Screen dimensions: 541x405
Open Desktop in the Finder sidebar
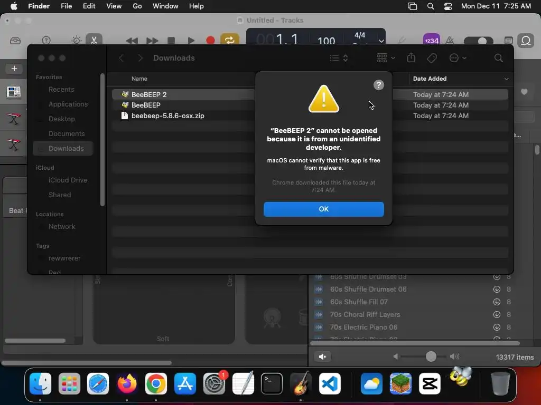(61, 119)
